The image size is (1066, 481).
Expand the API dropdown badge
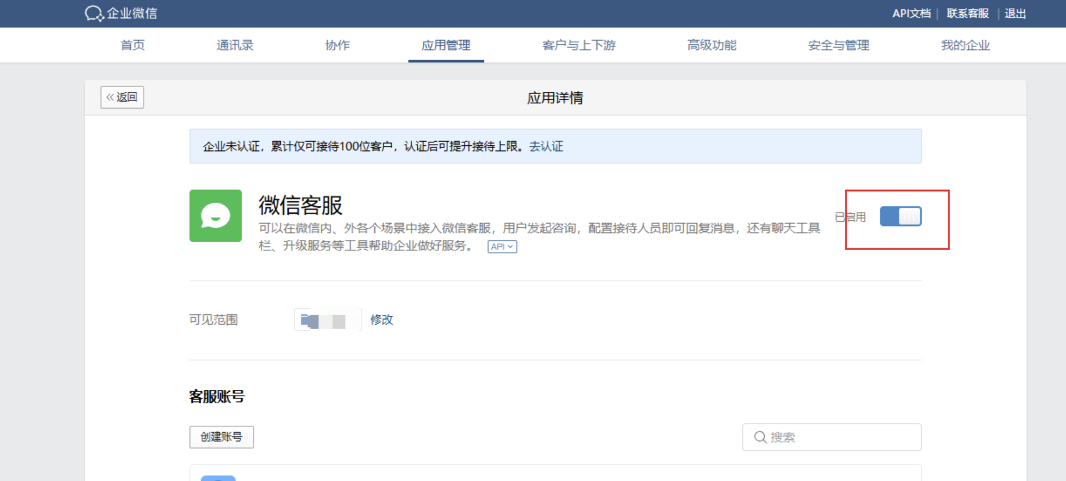(x=502, y=246)
